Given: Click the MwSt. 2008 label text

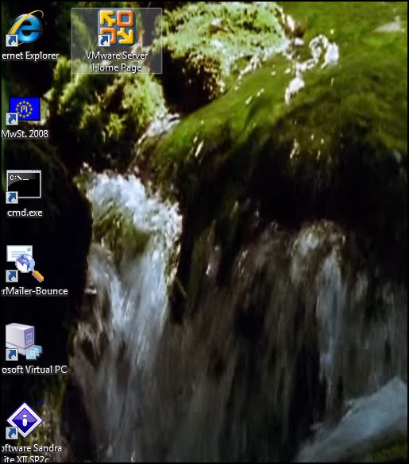Looking at the screenshot, I should [x=25, y=134].
